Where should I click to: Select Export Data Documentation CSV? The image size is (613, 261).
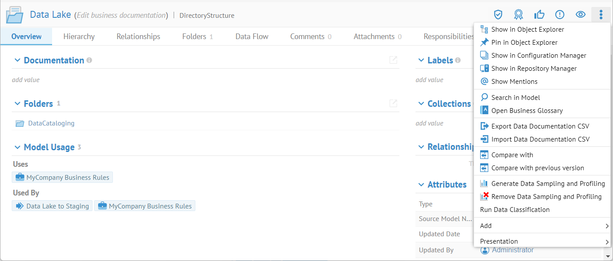coord(540,126)
